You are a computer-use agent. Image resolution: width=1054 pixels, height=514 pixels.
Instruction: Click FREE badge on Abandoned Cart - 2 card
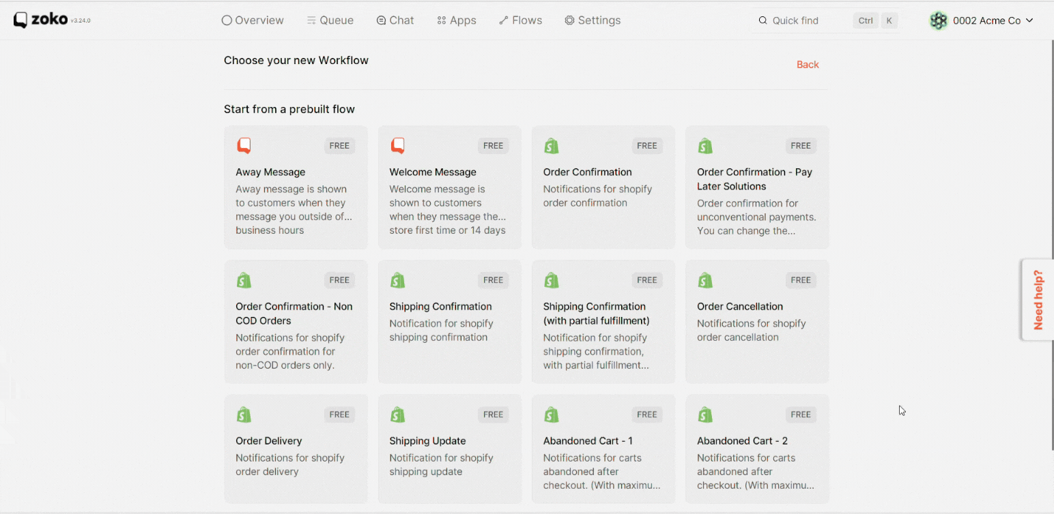(801, 414)
